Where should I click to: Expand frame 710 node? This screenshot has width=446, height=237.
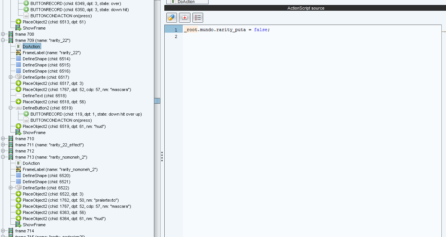click(x=3, y=139)
